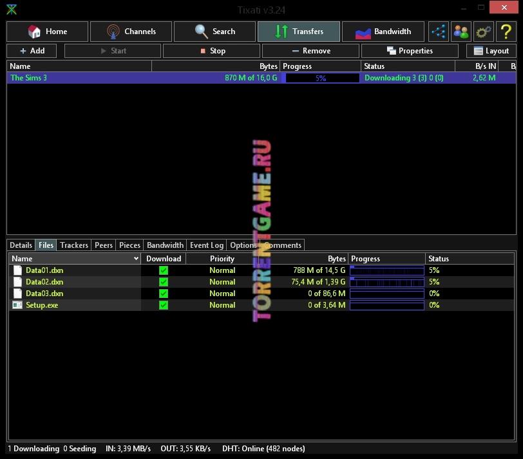Screen dimensions: 523x459
Task: Switch to the Peers tab
Action: coord(104,245)
